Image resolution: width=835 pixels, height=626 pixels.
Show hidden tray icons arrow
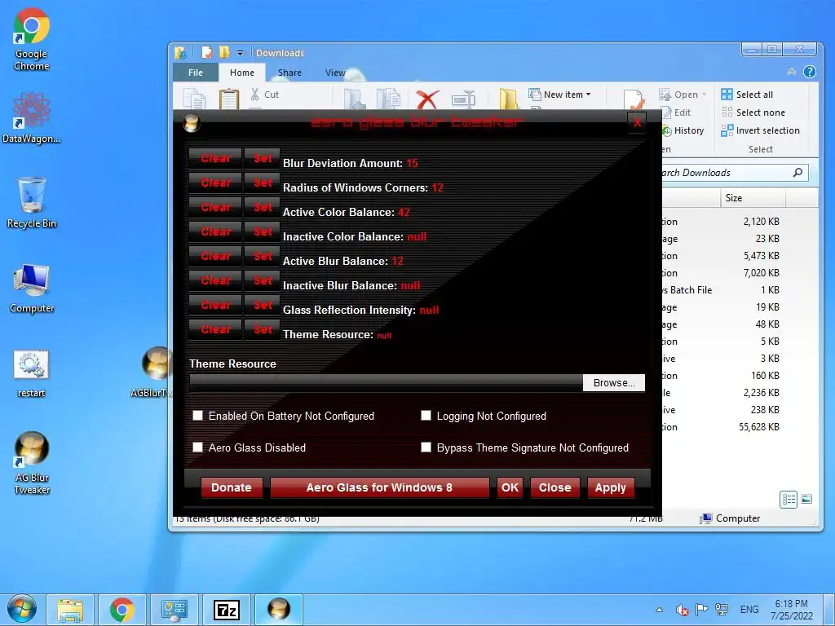[x=659, y=610]
